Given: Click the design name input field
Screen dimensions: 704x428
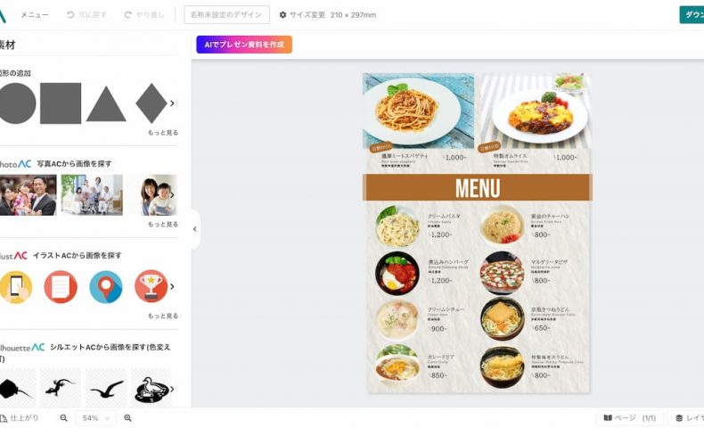Looking at the screenshot, I should pyautogui.click(x=226, y=15).
